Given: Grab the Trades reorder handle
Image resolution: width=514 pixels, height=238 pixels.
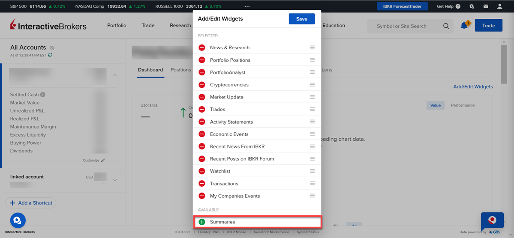Looking at the screenshot, I should 313,109.
